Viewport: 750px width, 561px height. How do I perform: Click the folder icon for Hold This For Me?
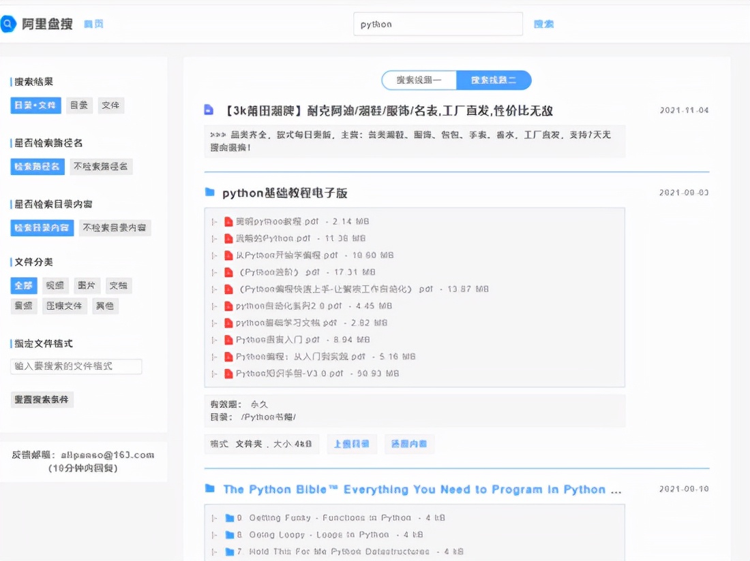coord(230,552)
